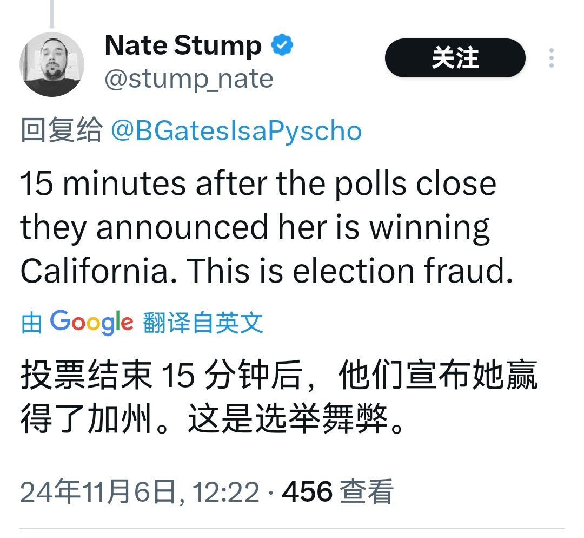Image resolution: width=584 pixels, height=538 pixels.
Task: Open the three-dot more options menu
Action: coord(551,58)
